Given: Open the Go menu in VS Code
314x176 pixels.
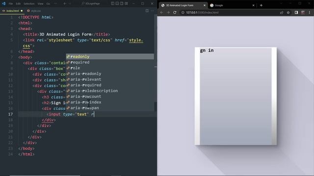Looking at the screenshot, I should [x=48, y=3].
